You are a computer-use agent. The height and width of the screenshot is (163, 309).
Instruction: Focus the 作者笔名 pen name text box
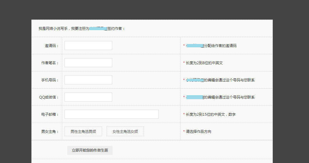coord(88,63)
